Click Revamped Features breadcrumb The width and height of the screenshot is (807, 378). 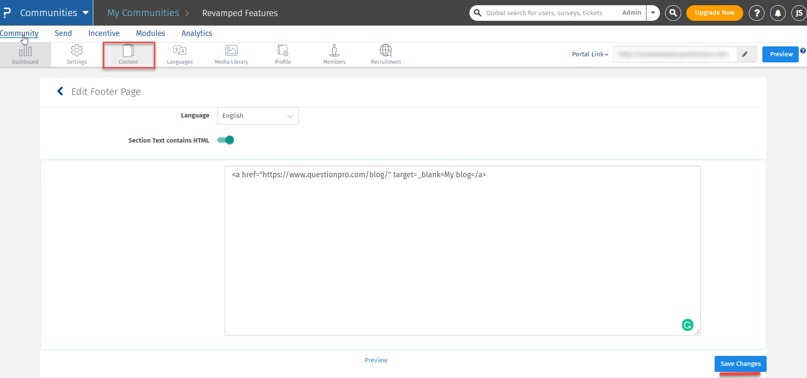point(240,13)
